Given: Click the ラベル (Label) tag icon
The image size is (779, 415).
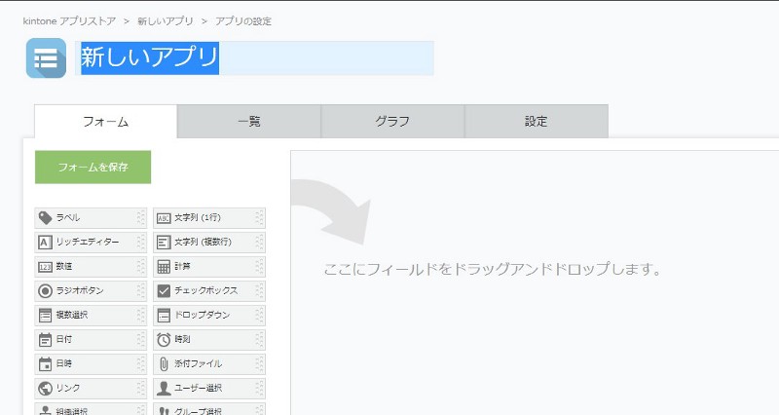Looking at the screenshot, I should tap(45, 218).
